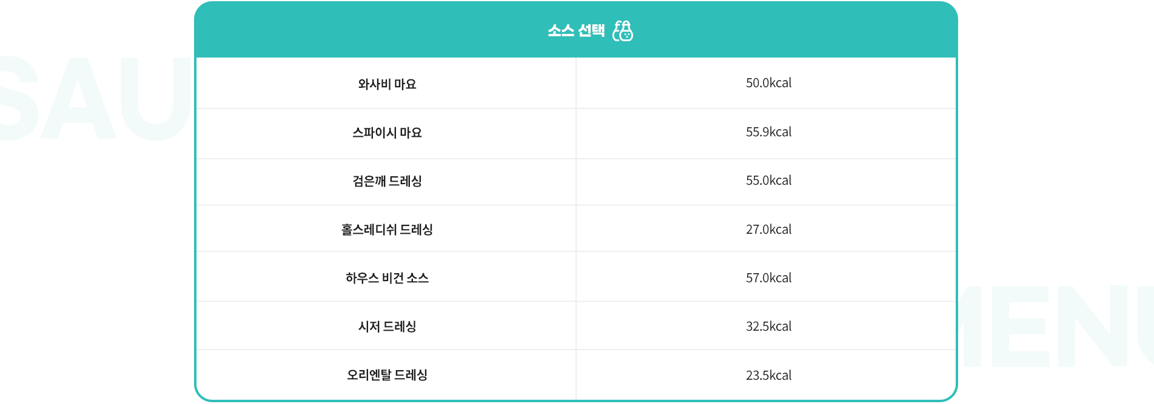Click the divider between name and calorie columns
1154x404 pixels.
pos(576,229)
